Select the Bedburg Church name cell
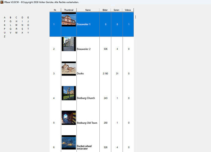Image resolution: width=211 pixels, height=152 pixels. pyautogui.click(x=88, y=98)
